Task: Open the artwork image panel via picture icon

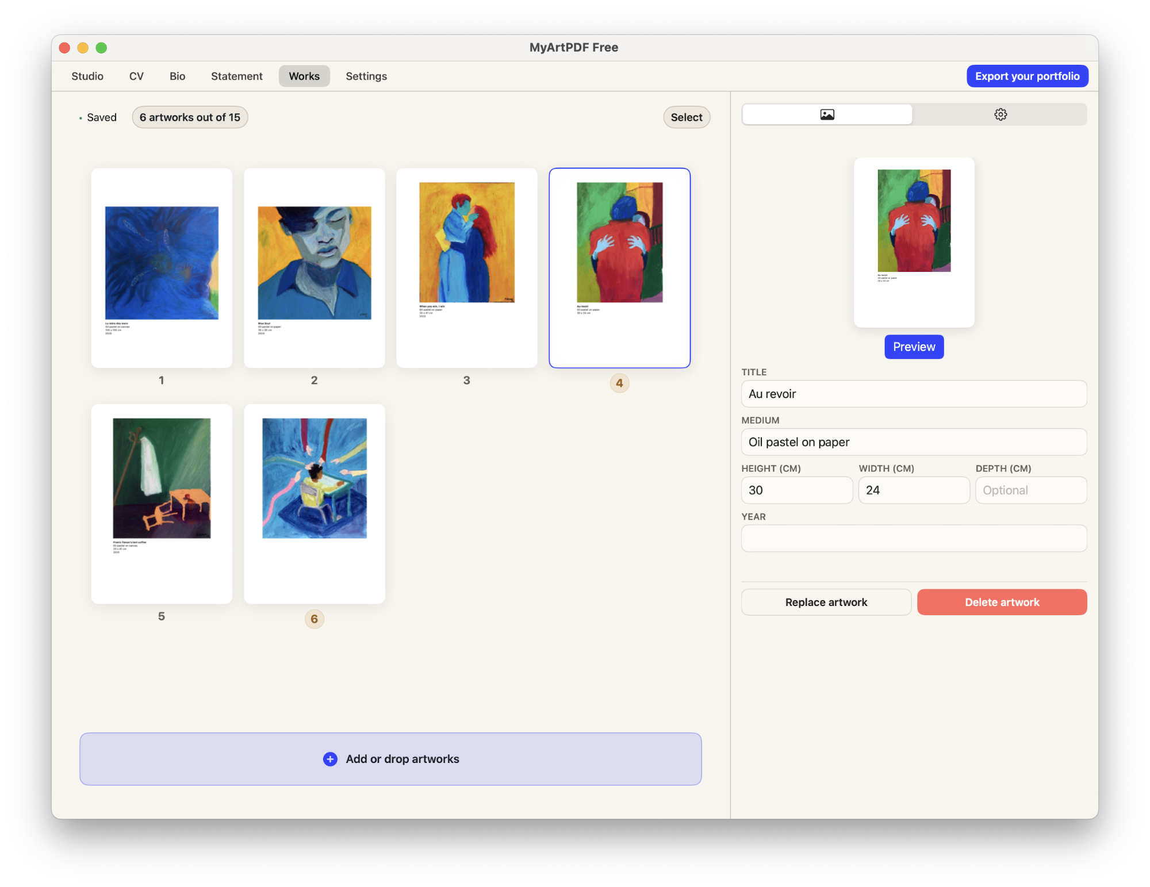Action: [x=826, y=114]
